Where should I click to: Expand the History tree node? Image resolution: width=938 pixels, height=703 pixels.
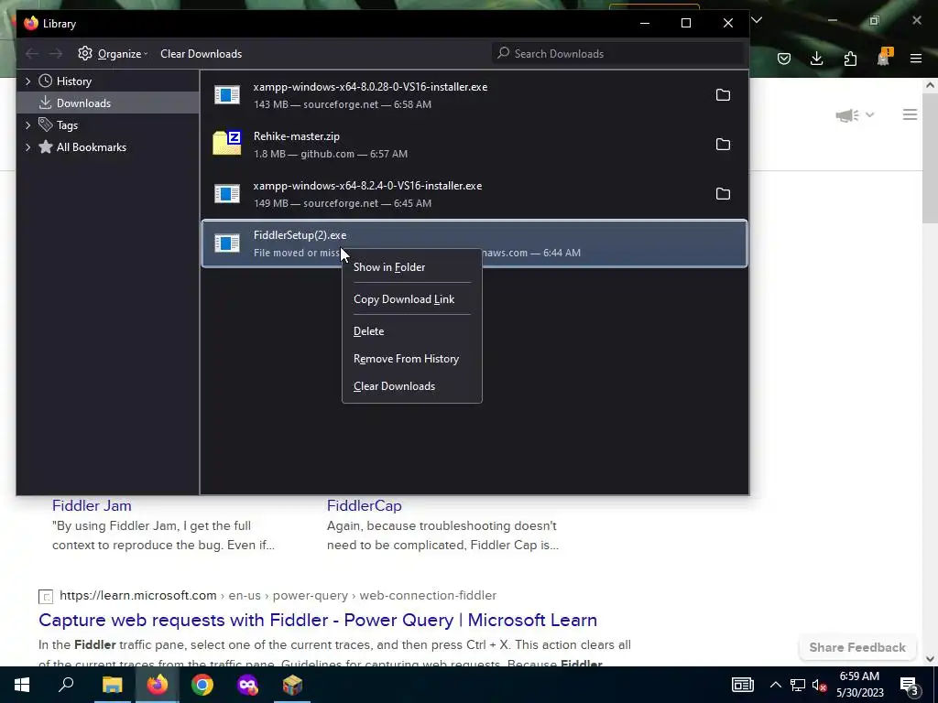(27, 81)
